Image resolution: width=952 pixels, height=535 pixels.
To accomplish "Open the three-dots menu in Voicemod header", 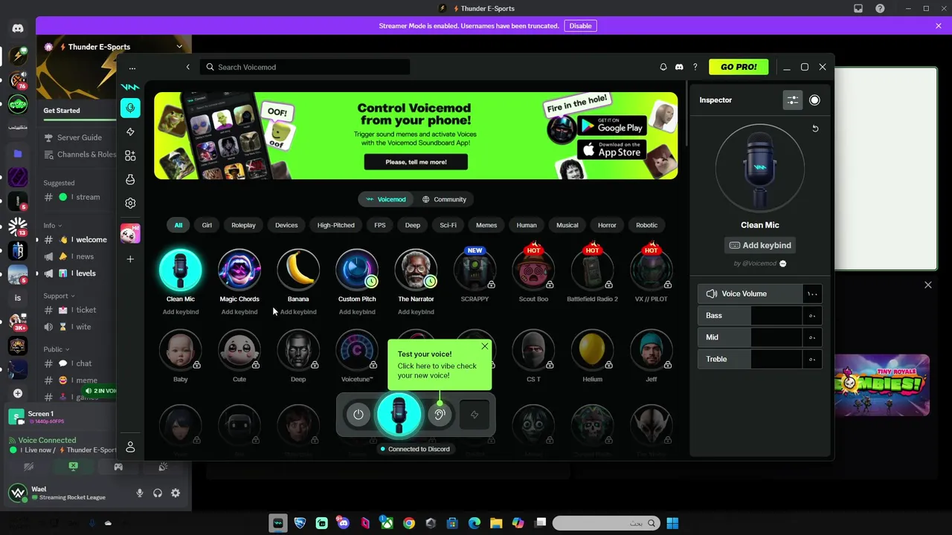I will point(132,67).
